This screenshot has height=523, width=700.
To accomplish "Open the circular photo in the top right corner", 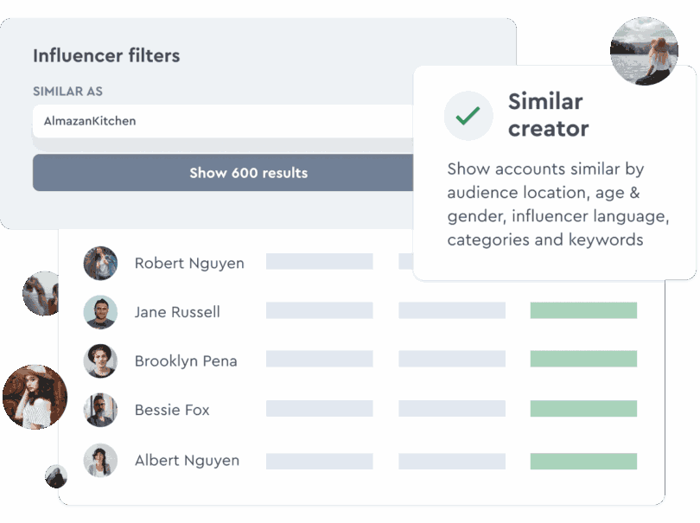I will point(645,52).
